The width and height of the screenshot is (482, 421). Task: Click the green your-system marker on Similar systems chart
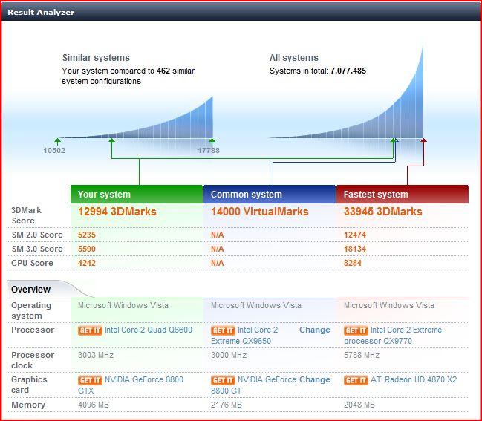tap(111, 140)
